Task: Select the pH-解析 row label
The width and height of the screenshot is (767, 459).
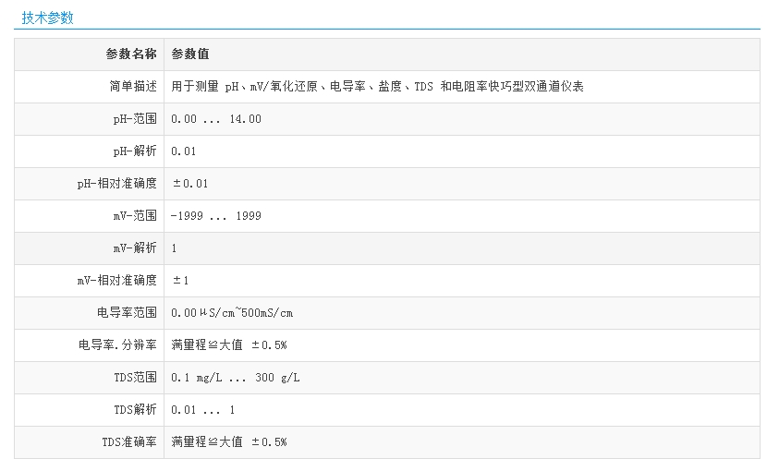Action: pyautogui.click(x=129, y=151)
